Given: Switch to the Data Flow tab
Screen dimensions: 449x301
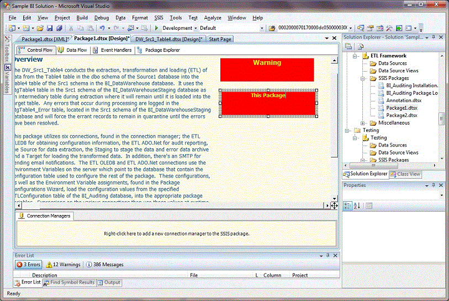Looking at the screenshot, I should 72,50.
